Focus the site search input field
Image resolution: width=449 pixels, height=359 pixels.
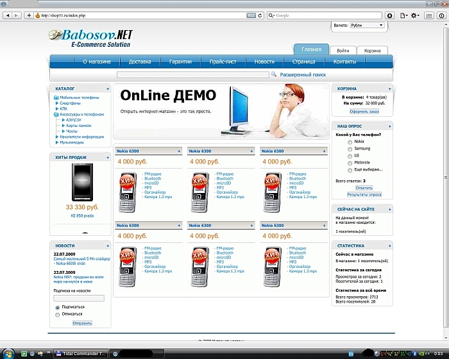click(192, 75)
